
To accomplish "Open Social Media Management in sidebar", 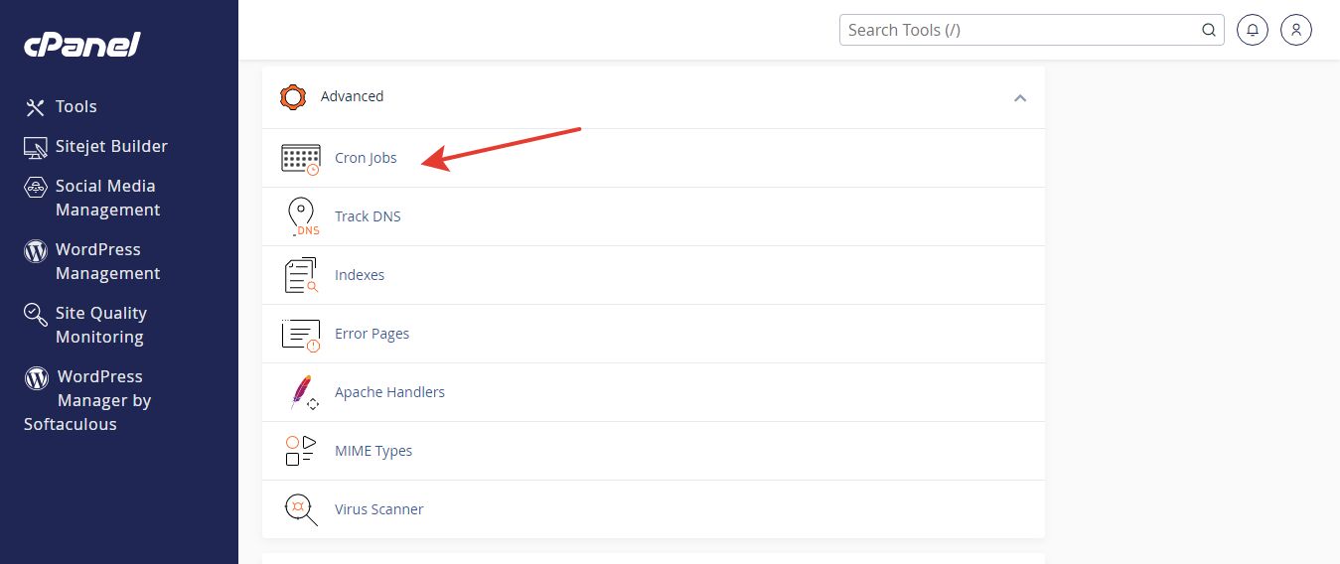I will 107,198.
